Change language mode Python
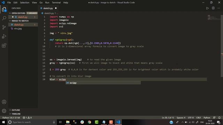The image size is (223, 125). tap(207, 118)
